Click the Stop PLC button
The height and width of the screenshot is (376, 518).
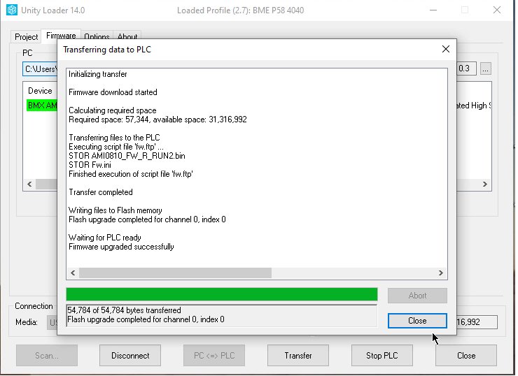(x=382, y=356)
